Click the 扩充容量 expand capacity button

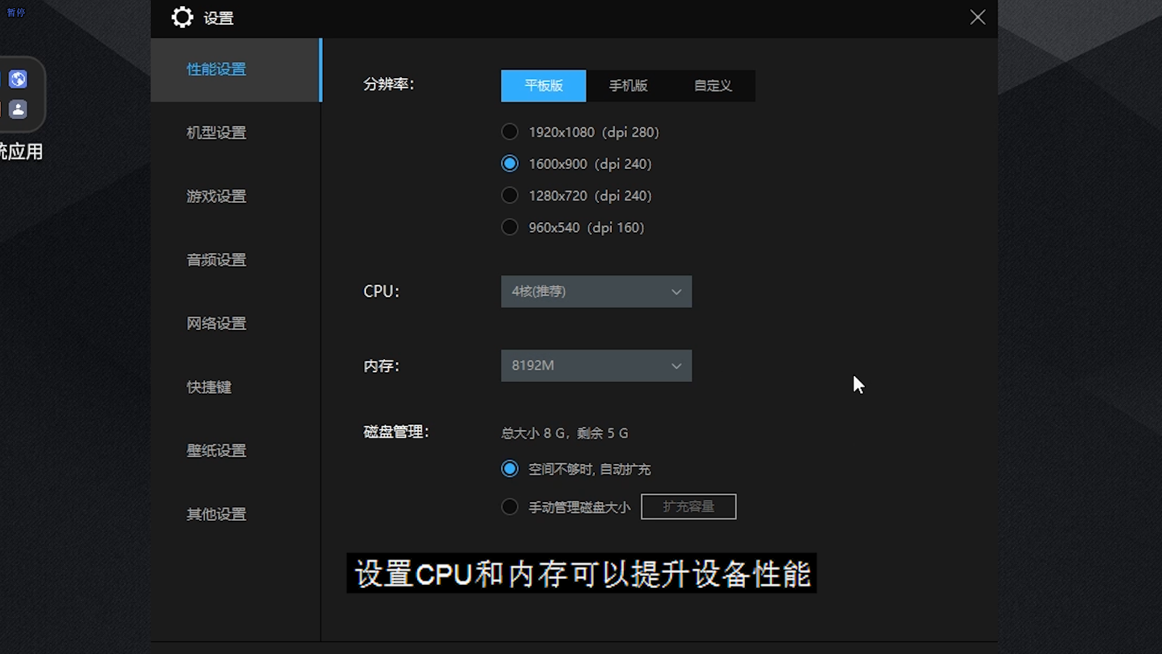click(688, 506)
